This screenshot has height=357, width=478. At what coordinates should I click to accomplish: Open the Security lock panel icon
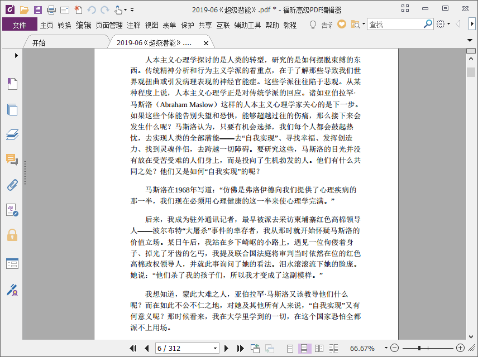click(12, 235)
